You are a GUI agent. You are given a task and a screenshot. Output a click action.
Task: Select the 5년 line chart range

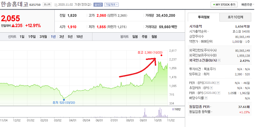[x=70, y=37]
